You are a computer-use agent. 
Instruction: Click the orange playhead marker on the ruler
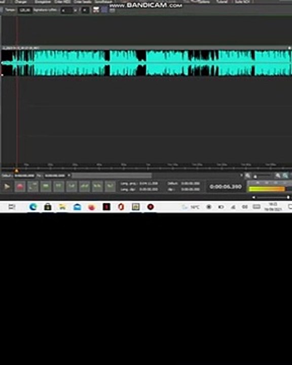[16, 171]
